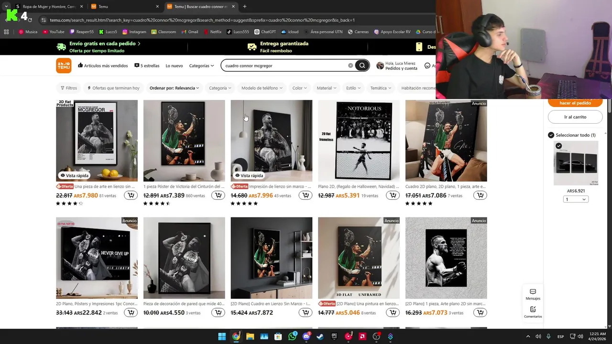Screen dimensions: 612x344
Task: Expand the Estilo filter dropdown
Action: click(x=353, y=88)
